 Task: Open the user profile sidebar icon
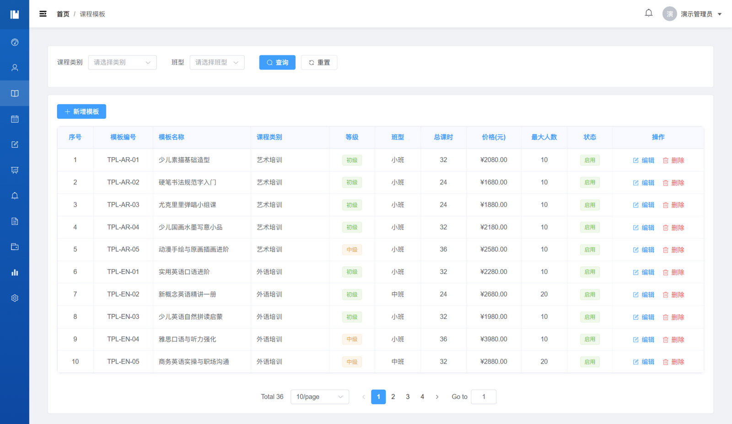click(x=15, y=68)
